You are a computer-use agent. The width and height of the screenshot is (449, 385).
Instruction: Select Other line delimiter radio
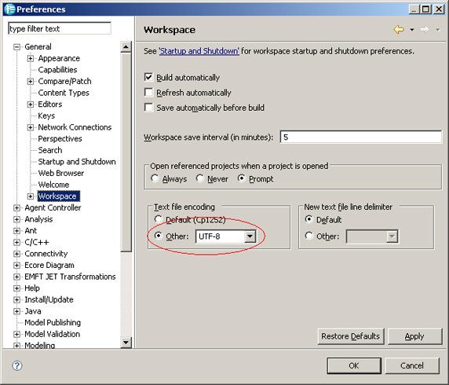tap(308, 236)
